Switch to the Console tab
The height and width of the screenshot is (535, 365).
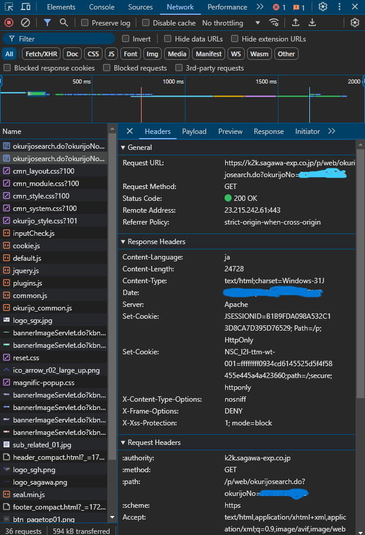tap(101, 7)
